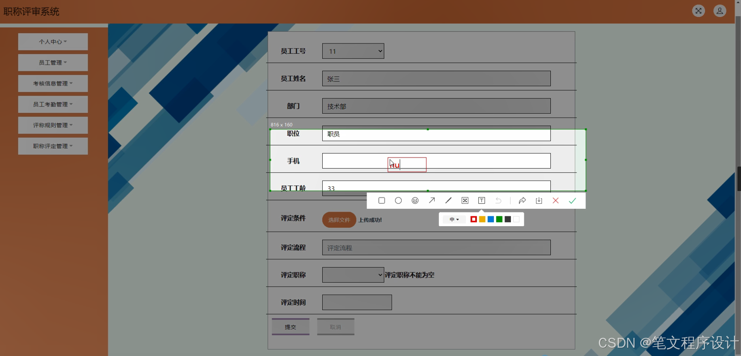Open the font size dropdown 中
The height and width of the screenshot is (356, 741).
[454, 219]
